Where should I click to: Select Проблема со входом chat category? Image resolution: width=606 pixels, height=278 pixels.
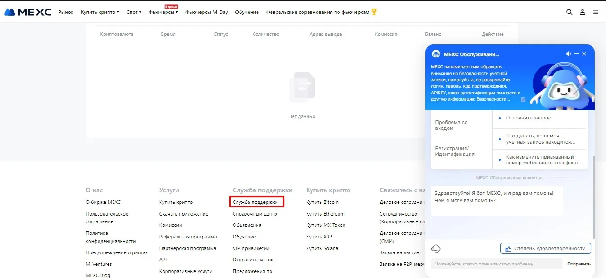pos(451,125)
